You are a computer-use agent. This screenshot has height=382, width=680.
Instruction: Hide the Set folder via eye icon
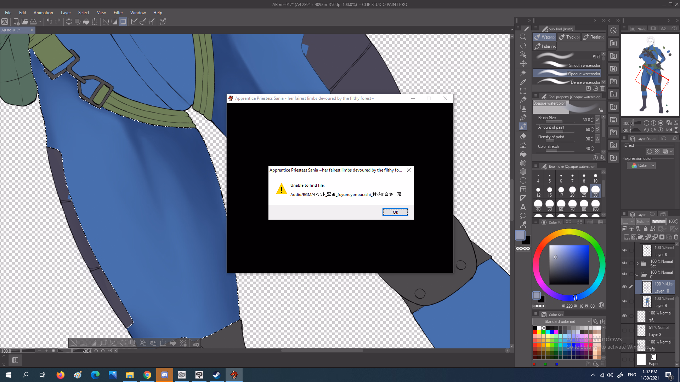(624, 263)
